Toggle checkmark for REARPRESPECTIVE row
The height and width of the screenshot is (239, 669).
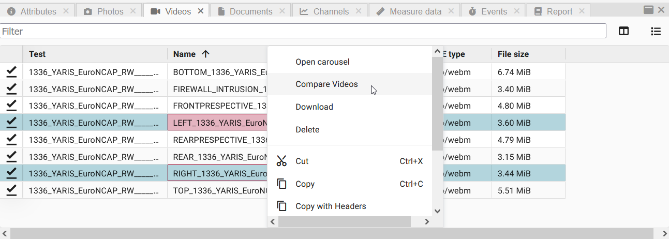[x=11, y=140]
